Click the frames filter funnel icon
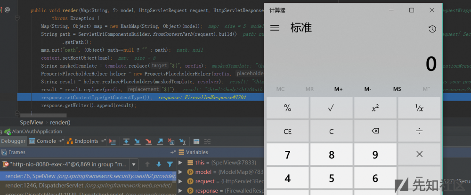This screenshot has height=195, width=471. point(170,164)
